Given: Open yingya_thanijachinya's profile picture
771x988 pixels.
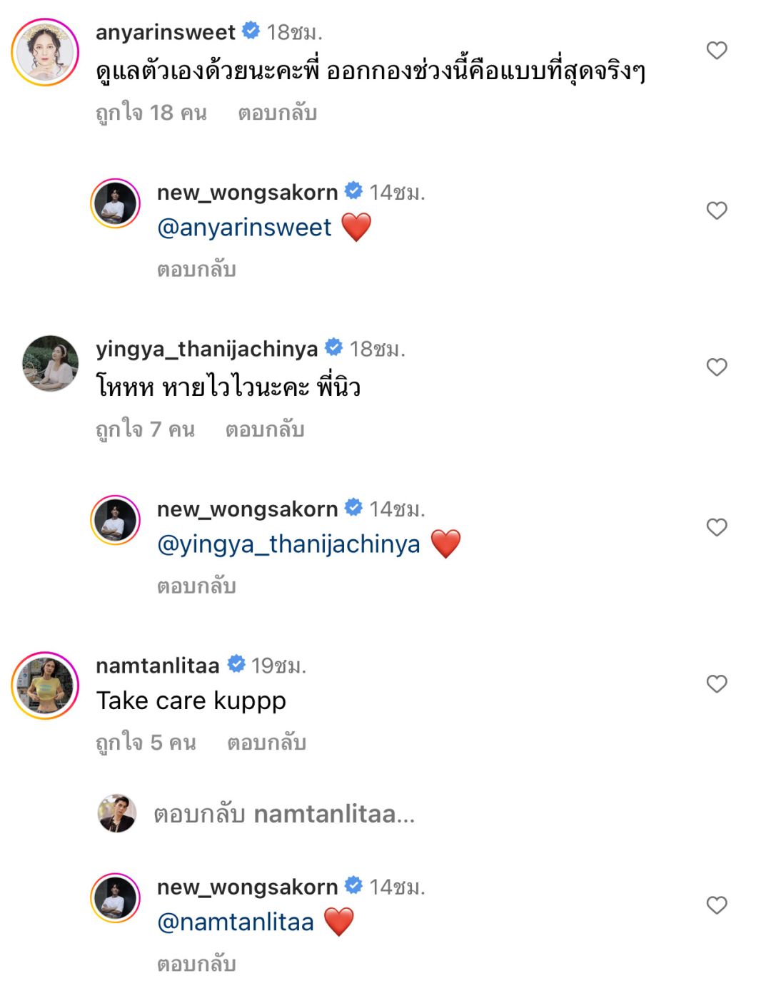Looking at the screenshot, I should pos(50,364).
